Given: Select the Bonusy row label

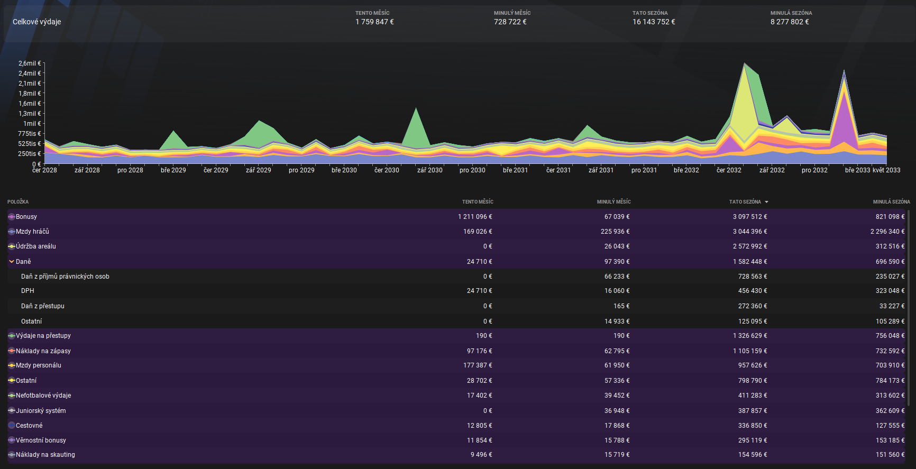Looking at the screenshot, I should point(26,217).
